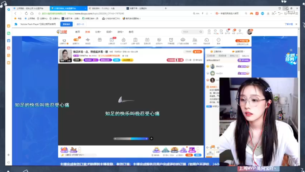Click the orange follow button beside room number
Screen dimensions: 305x172
tap(197, 52)
